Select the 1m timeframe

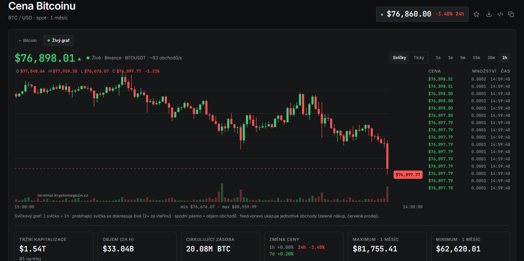click(x=450, y=58)
